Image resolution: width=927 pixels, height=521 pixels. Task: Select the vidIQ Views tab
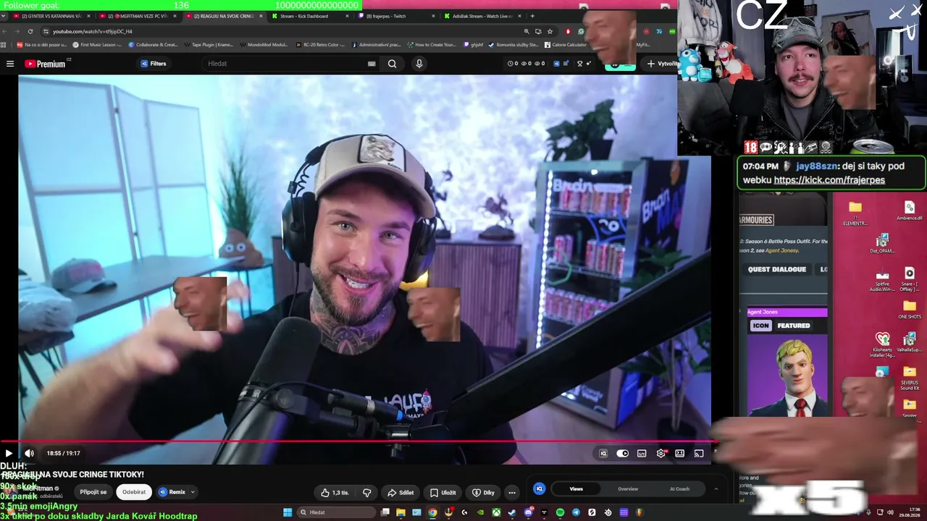point(576,489)
